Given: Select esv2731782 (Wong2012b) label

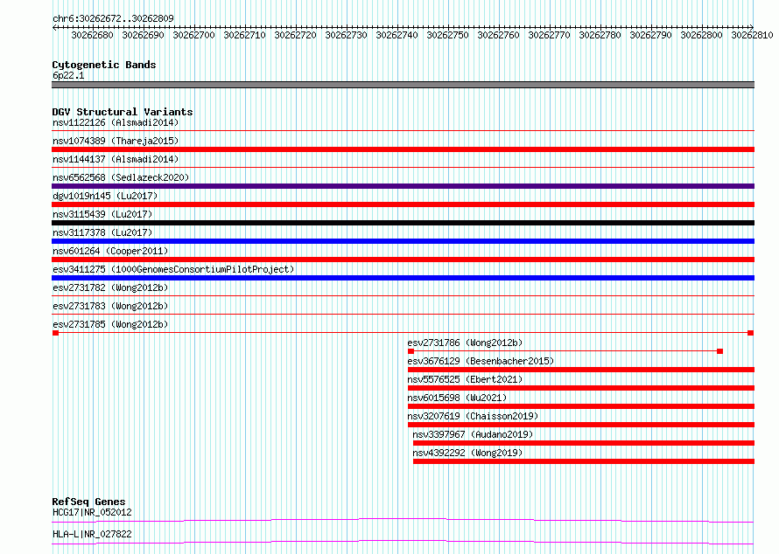Looking at the screenshot, I should 110,287.
